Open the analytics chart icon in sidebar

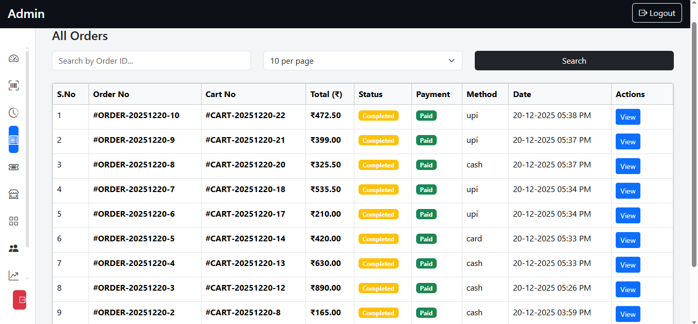(13, 276)
